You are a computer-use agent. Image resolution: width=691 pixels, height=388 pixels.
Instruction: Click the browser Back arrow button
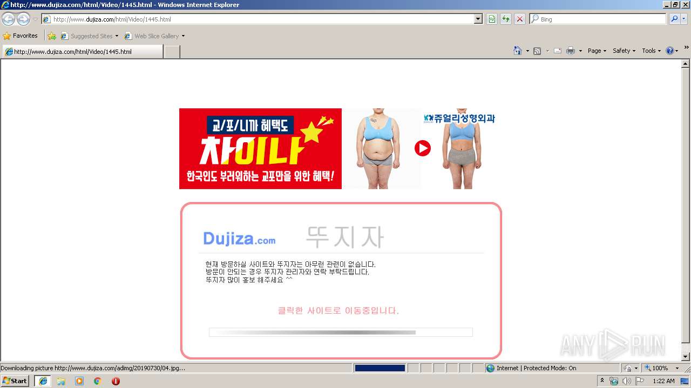pyautogui.click(x=9, y=19)
